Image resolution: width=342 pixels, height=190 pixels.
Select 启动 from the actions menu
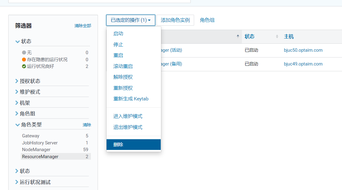[x=118, y=34]
